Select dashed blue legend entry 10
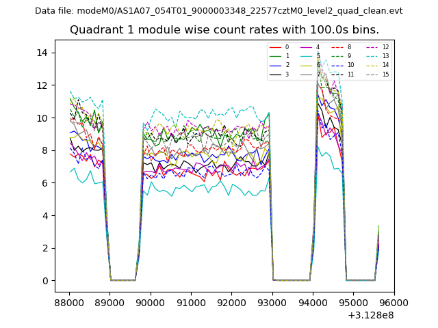Viewport: 438px width, 328px height. pyautogui.click(x=338, y=65)
